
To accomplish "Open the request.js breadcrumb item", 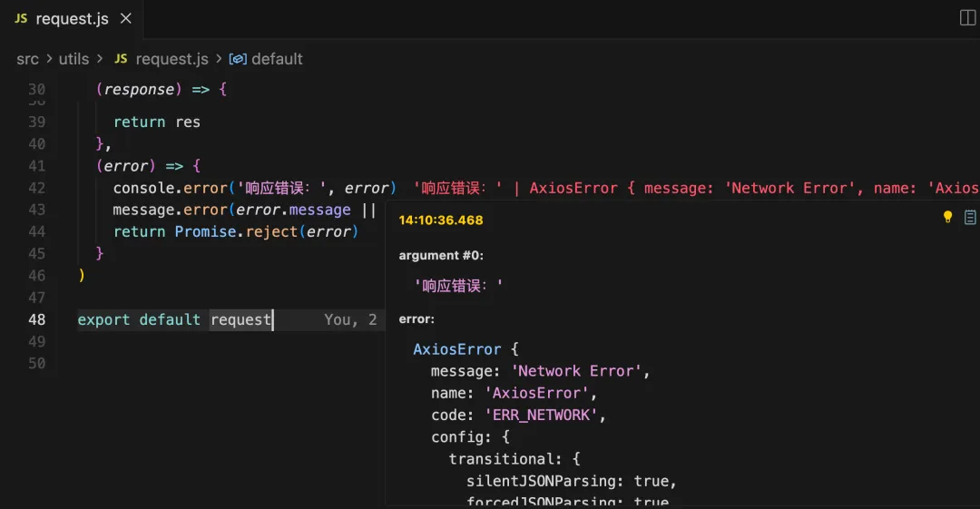I will (171, 59).
